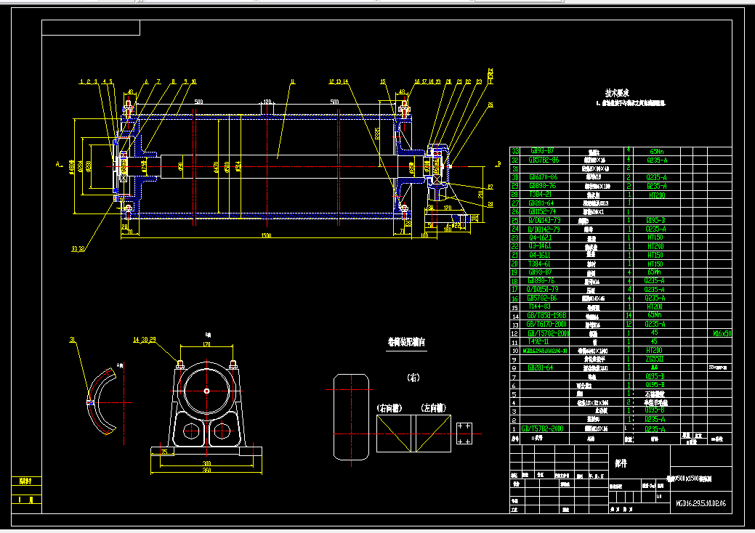Select quantity 14 in parts list row 14
The image size is (755, 533).
[629, 316]
